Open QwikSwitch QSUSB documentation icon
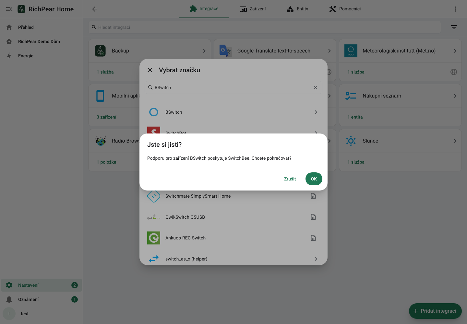 [x=313, y=217]
